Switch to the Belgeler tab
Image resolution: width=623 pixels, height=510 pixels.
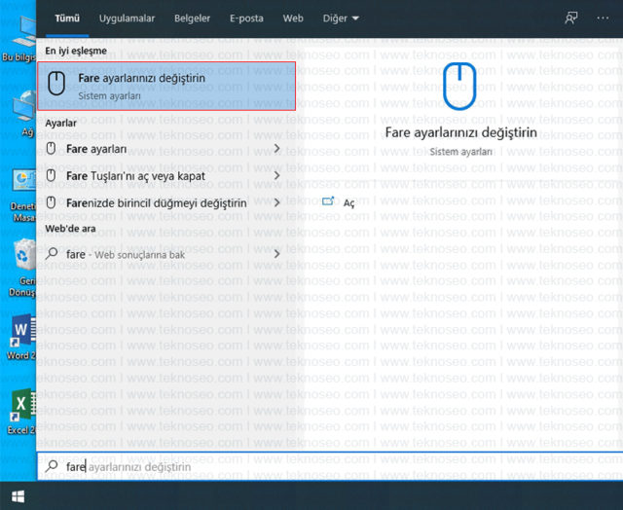point(192,18)
